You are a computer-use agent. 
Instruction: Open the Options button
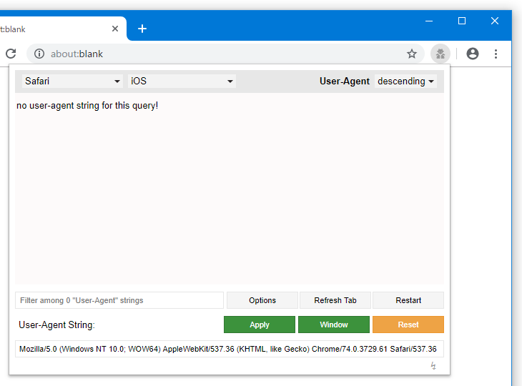[262, 300]
